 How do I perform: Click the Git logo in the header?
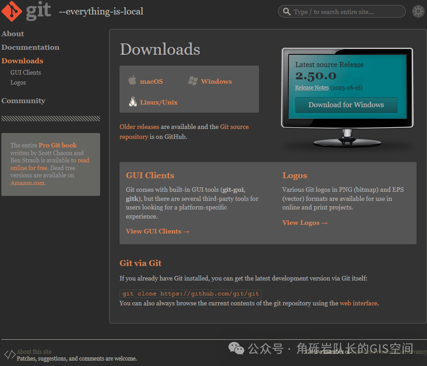click(x=26, y=11)
